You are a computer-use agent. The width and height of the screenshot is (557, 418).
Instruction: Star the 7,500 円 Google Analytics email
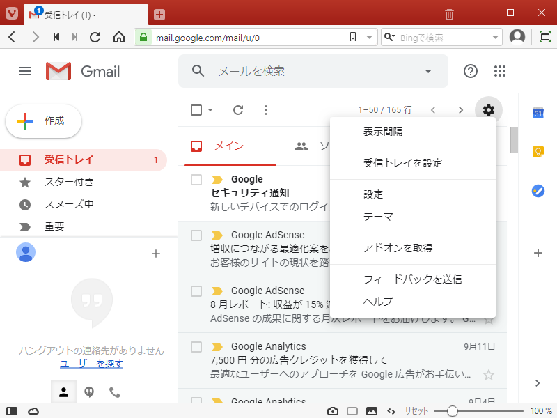click(x=489, y=375)
